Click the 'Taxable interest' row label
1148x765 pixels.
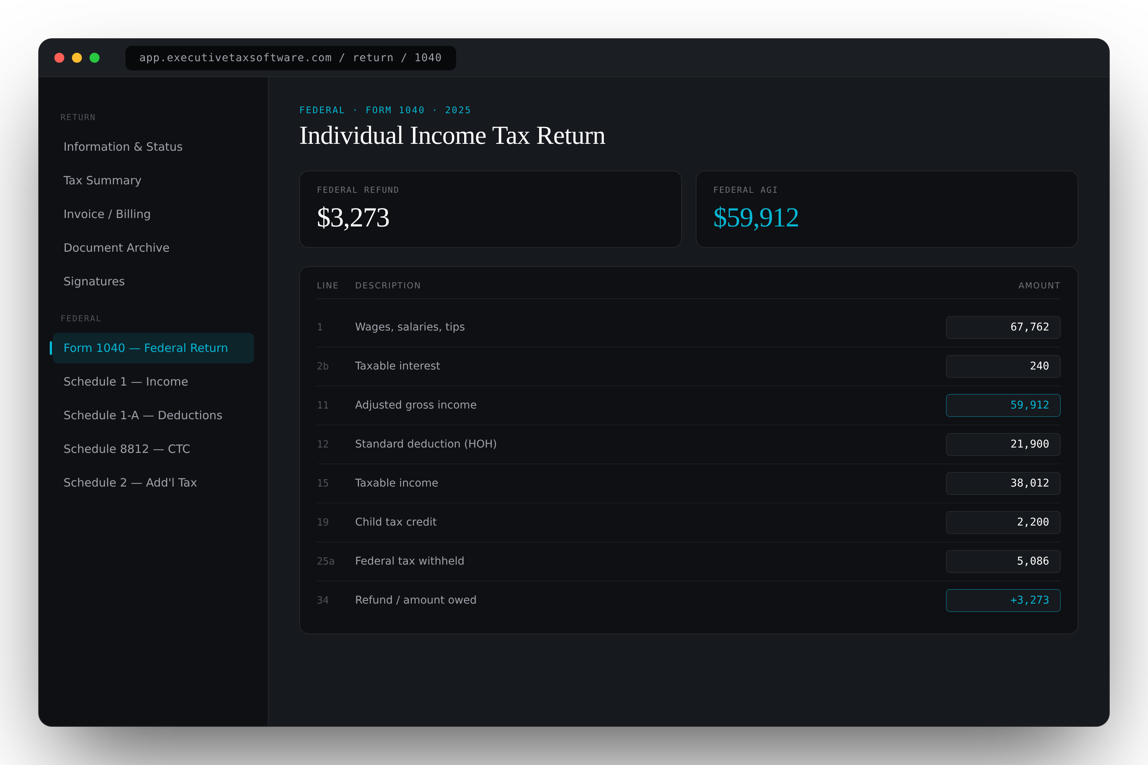[397, 366]
